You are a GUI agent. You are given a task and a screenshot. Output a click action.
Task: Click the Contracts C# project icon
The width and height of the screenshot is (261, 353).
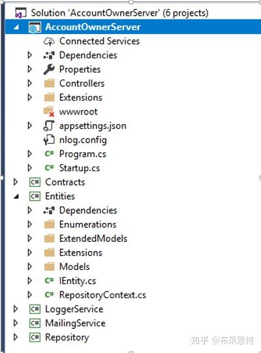[x=35, y=182]
